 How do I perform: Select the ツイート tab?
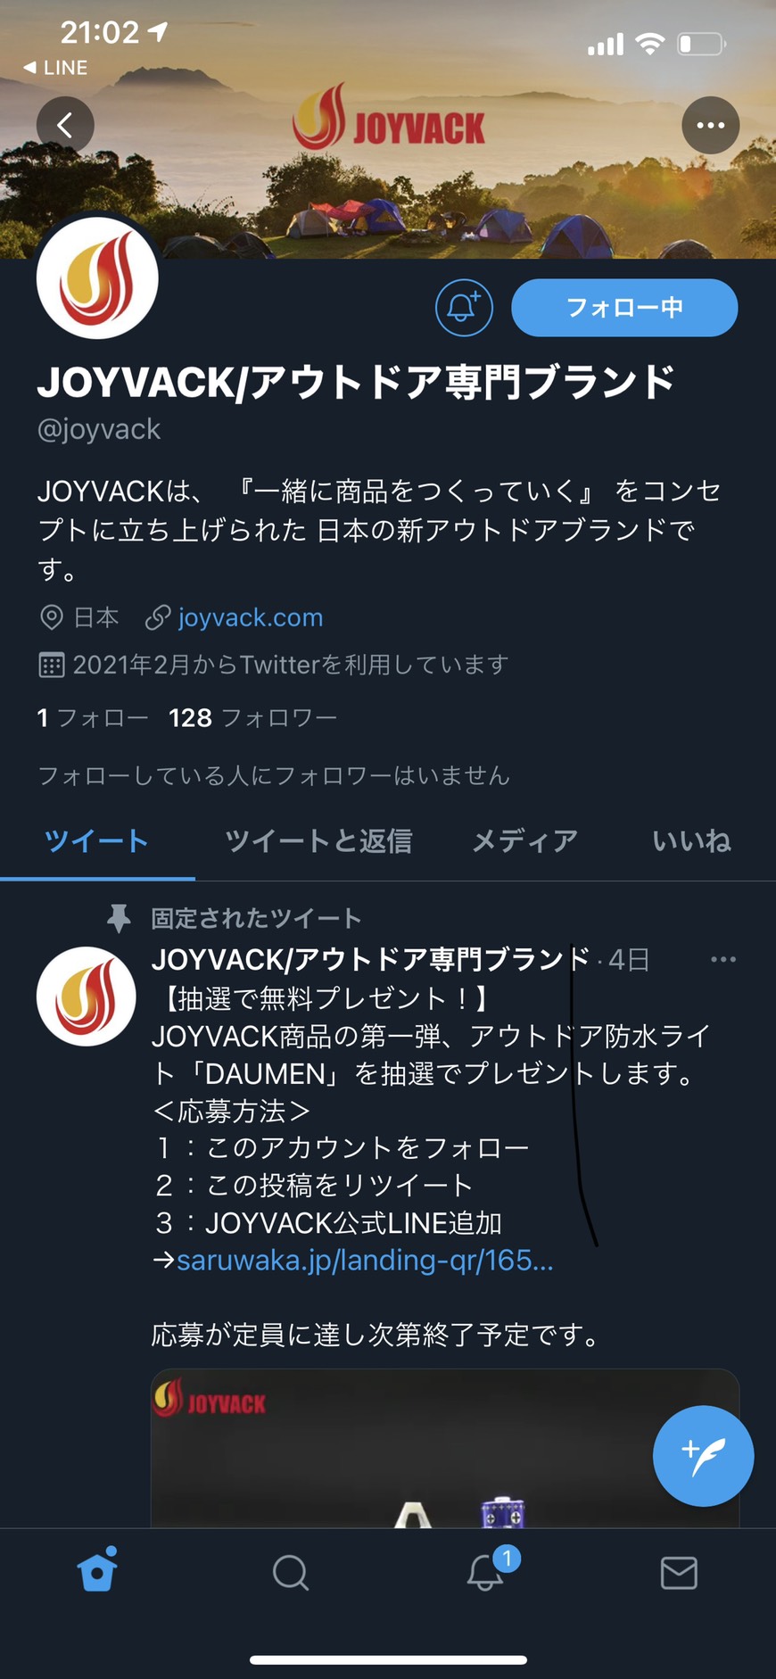(x=96, y=840)
